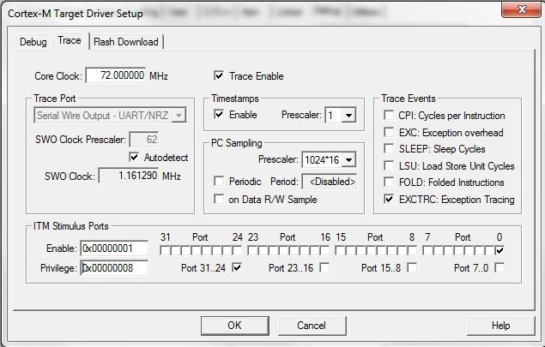Viewport: 545px width, 347px height.
Task: Disable EXCTRC: Exception Tracing
Action: point(389,199)
